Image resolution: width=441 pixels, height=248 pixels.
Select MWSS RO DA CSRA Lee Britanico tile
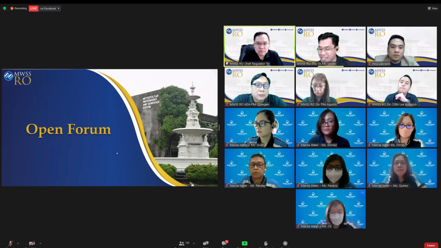point(402,87)
